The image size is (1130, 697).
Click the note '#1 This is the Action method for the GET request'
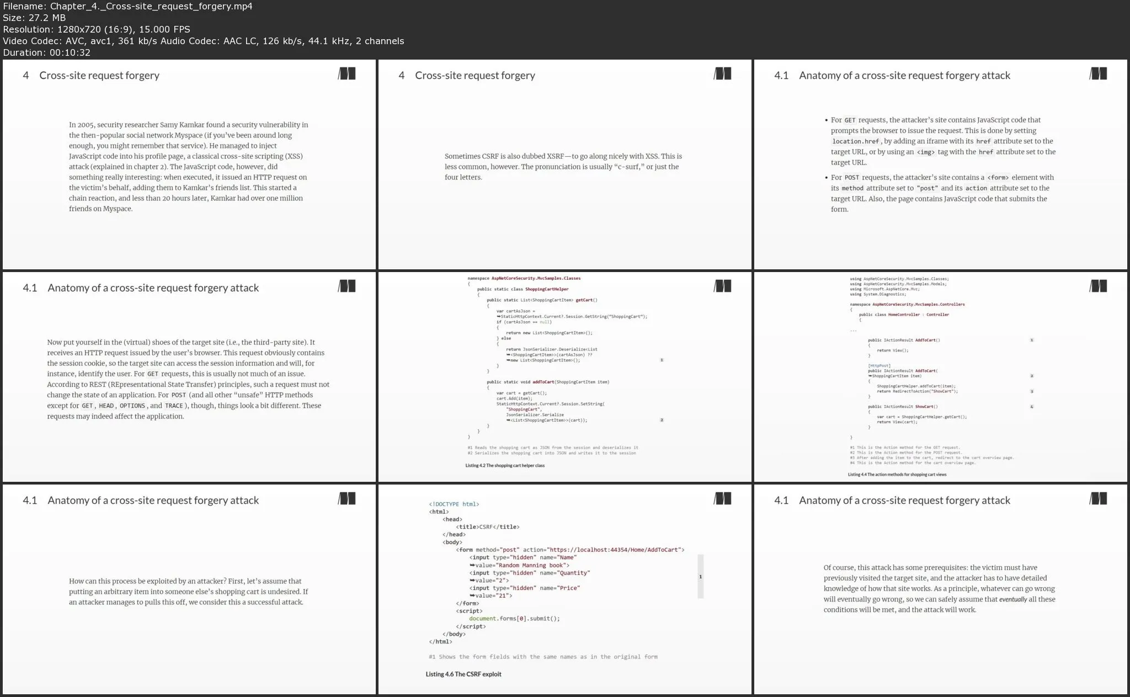point(905,448)
